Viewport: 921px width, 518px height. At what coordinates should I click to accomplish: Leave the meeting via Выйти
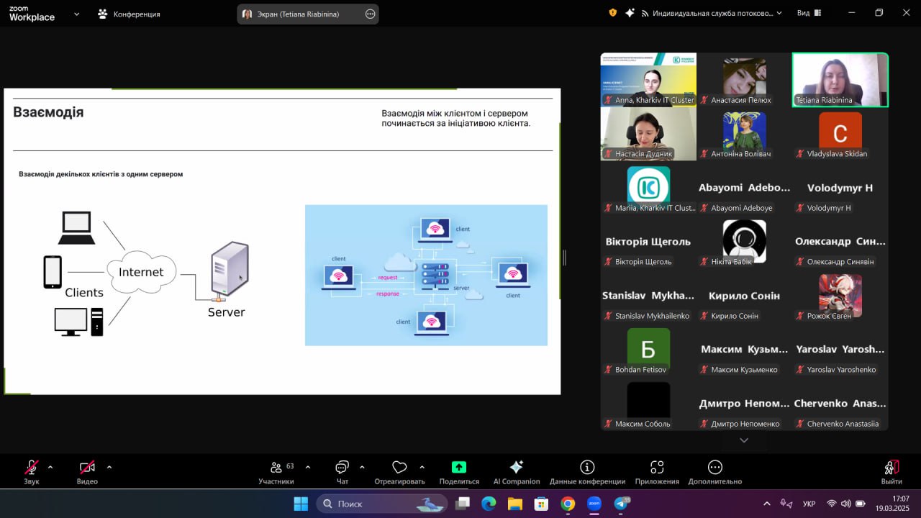pos(891,472)
